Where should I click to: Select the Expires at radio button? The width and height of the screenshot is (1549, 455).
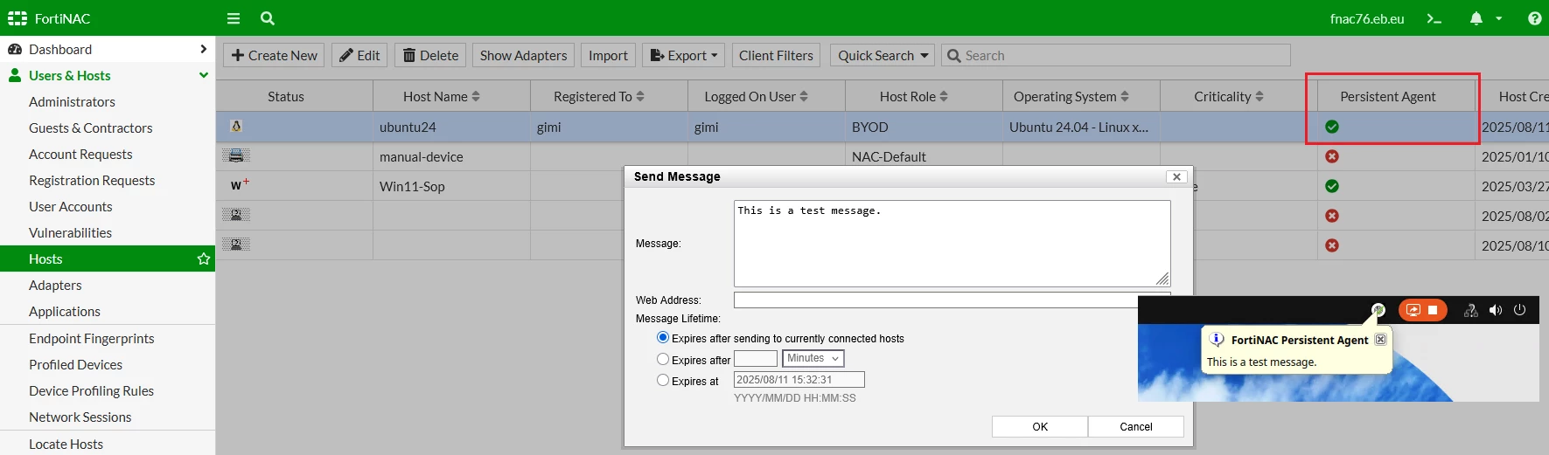(663, 380)
